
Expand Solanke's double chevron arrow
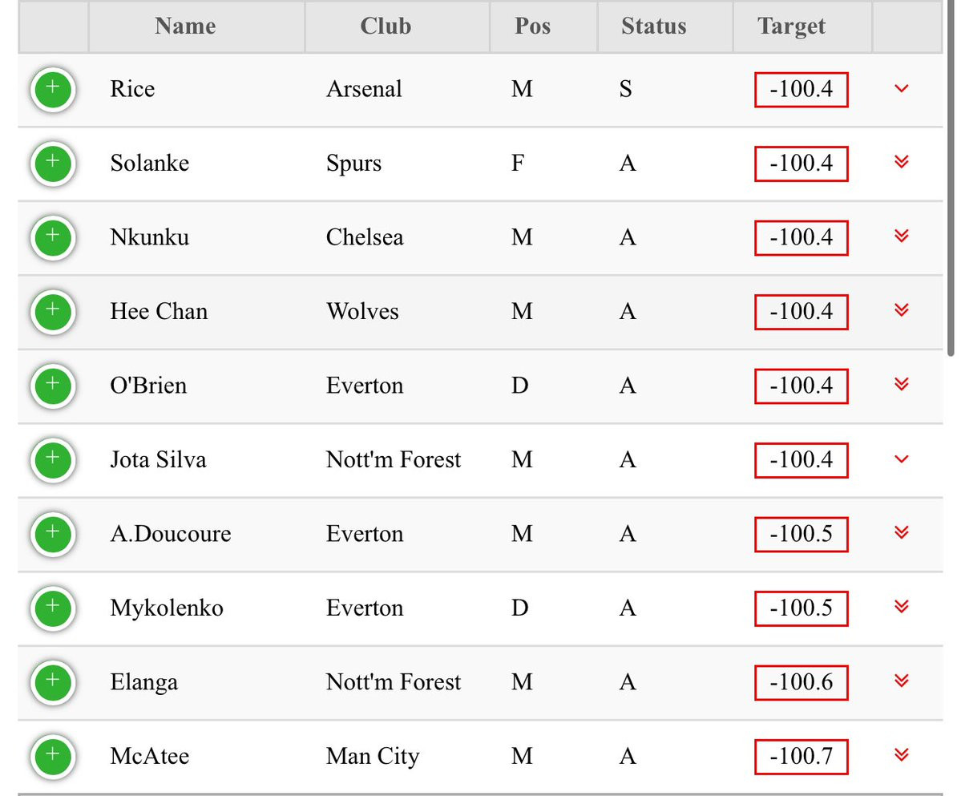click(901, 162)
